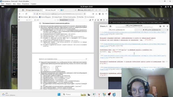Viewport: 173px width, 97px height.
Task: Open the PDF zoom level dropdown
Action: [67, 20]
